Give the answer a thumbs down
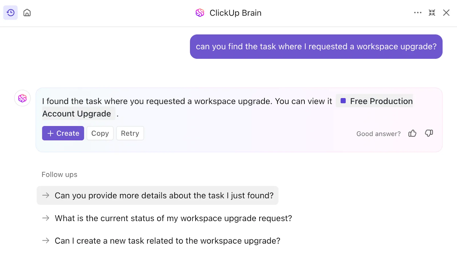Image resolution: width=457 pixels, height=265 pixels. pyautogui.click(x=429, y=133)
